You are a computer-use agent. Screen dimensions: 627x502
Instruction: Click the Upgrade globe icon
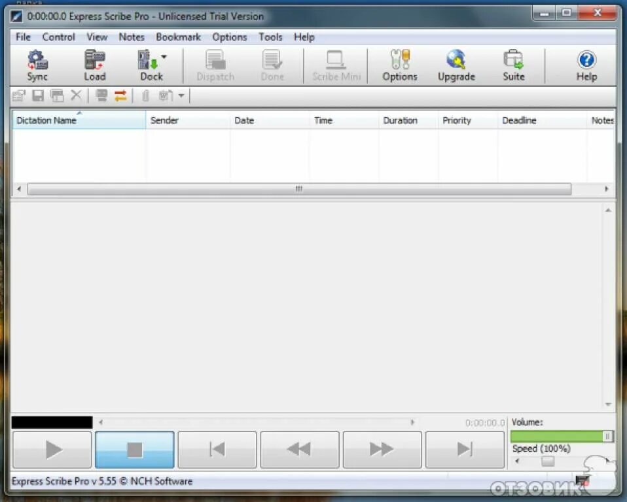[456, 65]
